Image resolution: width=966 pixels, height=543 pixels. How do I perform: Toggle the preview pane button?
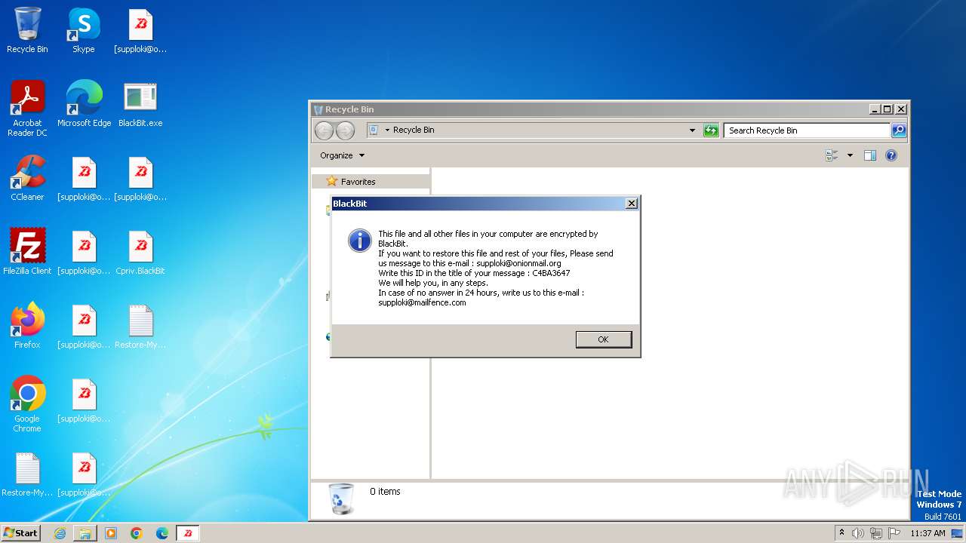(x=869, y=155)
